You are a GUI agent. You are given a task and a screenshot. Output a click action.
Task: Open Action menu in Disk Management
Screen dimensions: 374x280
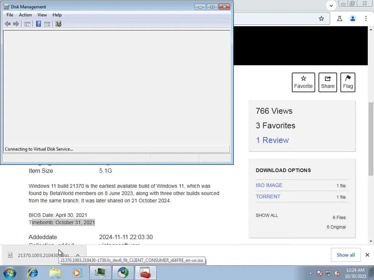25,15
